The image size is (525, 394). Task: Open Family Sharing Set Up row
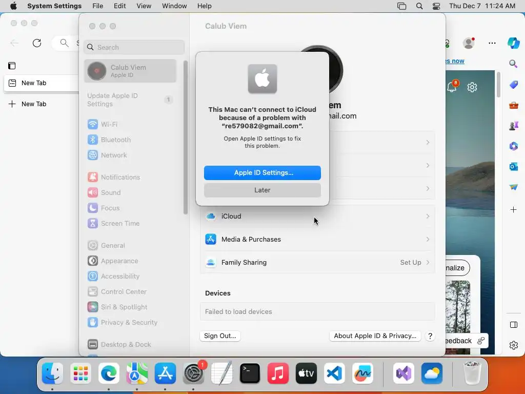point(317,262)
